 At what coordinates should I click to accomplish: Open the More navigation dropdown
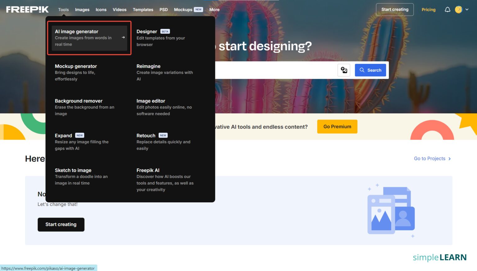tap(214, 10)
